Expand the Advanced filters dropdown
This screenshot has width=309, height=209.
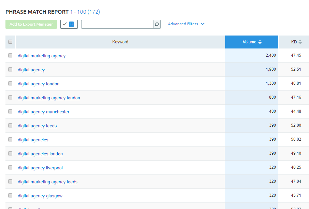point(186,24)
